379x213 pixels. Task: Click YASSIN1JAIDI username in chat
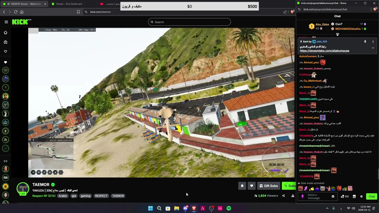click(308, 99)
